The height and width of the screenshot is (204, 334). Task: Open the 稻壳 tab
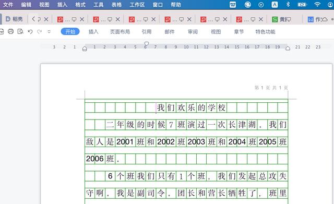[x=14, y=19]
